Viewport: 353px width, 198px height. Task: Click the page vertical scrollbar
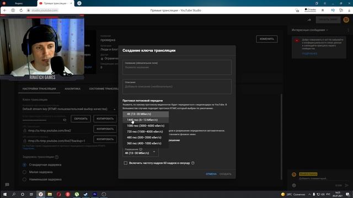282,137
